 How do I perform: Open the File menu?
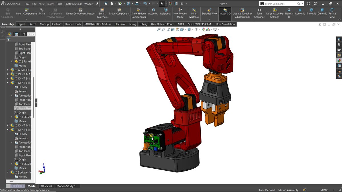coord(28,4)
